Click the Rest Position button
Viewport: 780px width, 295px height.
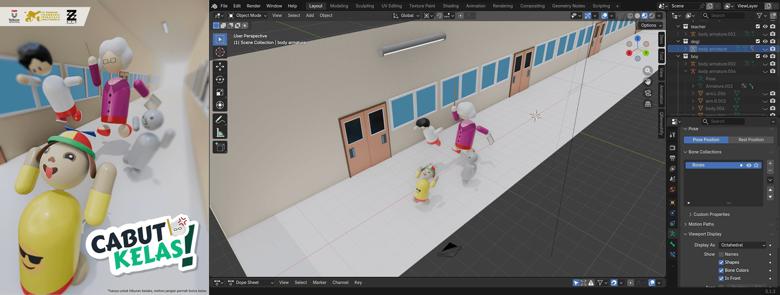(x=751, y=140)
